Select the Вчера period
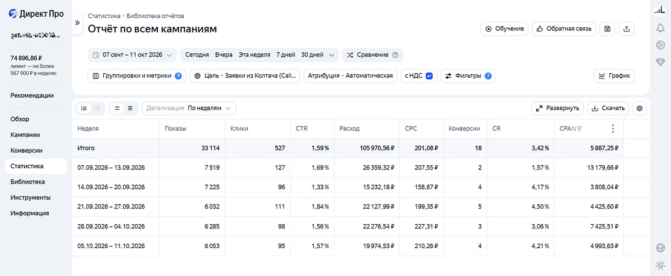This screenshot has width=671, height=276. point(224,55)
